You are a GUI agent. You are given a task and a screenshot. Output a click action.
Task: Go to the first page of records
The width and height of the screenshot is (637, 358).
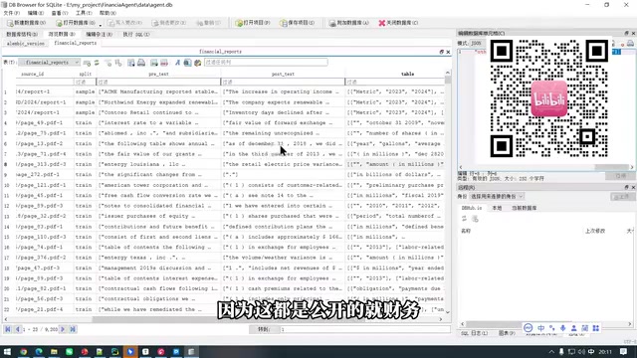pos(8,329)
